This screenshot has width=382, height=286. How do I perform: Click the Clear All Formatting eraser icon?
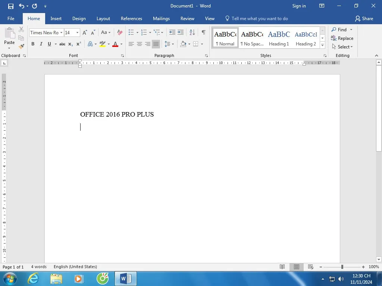coord(120,33)
